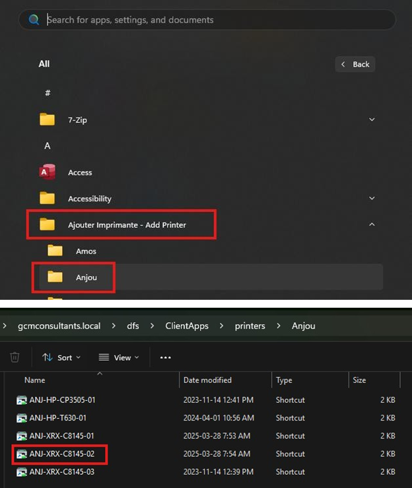Screen dimensions: 412x488
Task: Open the View dropdown menu
Action: point(119,357)
